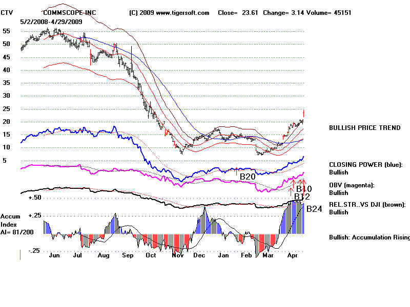The height and width of the screenshot is (307, 410).
Task: Click the AI= 81/200 value
Action: (17, 232)
